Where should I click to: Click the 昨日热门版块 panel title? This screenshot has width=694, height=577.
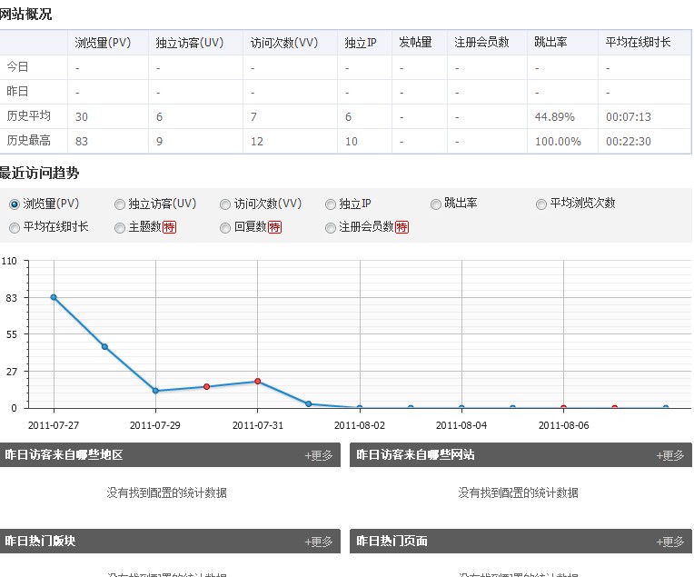tap(40, 542)
